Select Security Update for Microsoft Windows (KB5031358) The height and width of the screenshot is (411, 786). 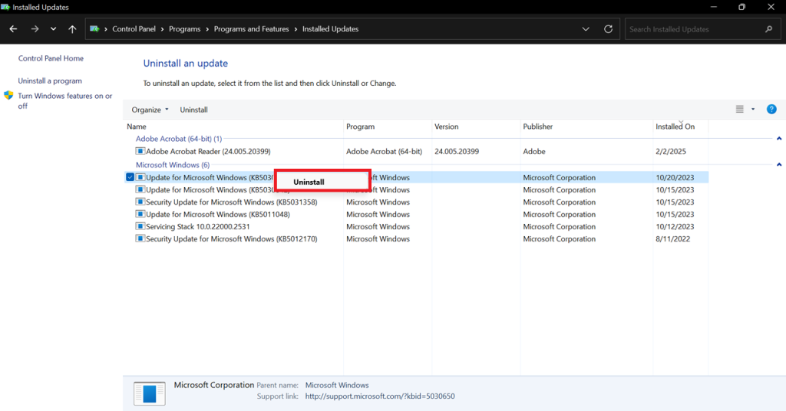[232, 202]
